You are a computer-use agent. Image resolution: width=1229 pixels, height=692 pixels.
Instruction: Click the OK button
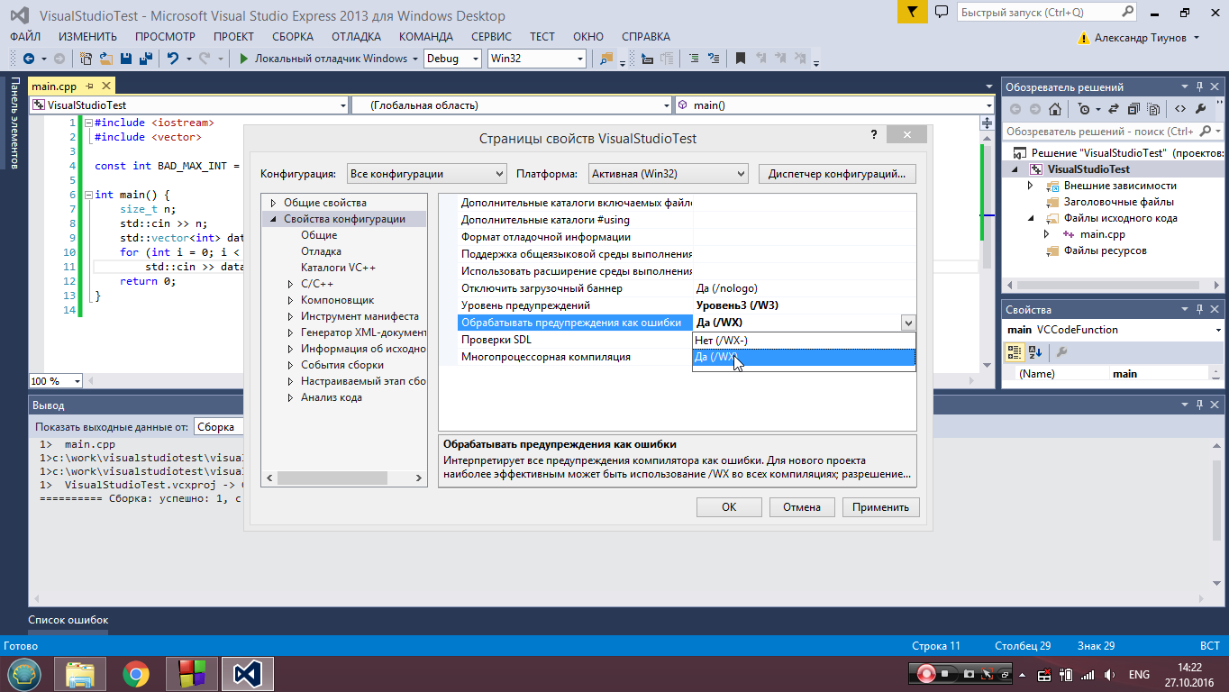[729, 507]
